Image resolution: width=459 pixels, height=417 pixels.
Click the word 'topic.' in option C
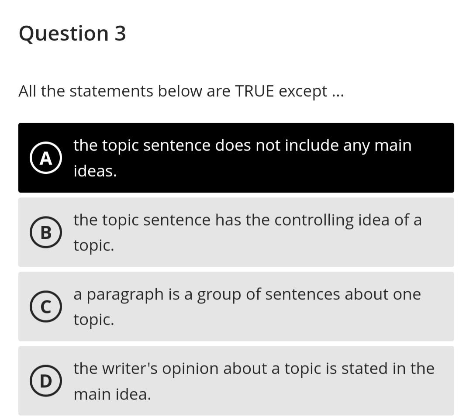pyautogui.click(x=93, y=320)
